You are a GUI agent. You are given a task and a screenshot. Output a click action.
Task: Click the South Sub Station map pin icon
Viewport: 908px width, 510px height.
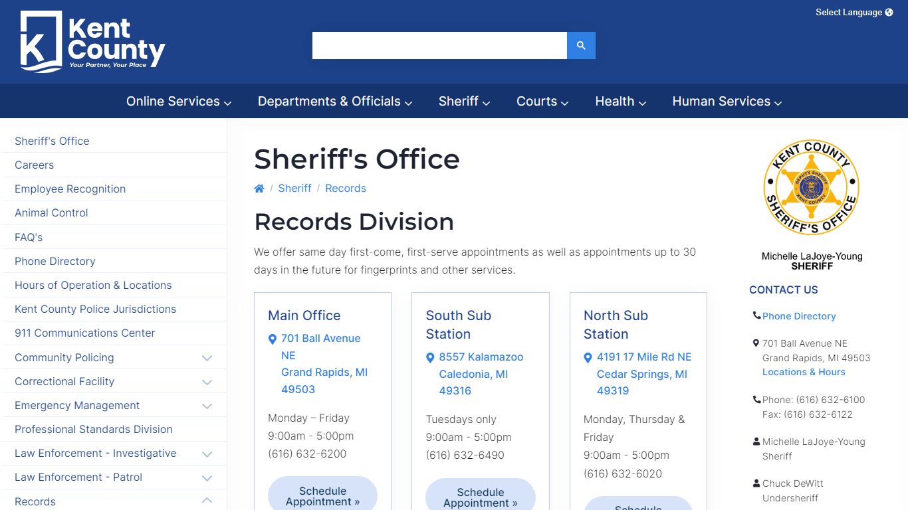(x=430, y=358)
